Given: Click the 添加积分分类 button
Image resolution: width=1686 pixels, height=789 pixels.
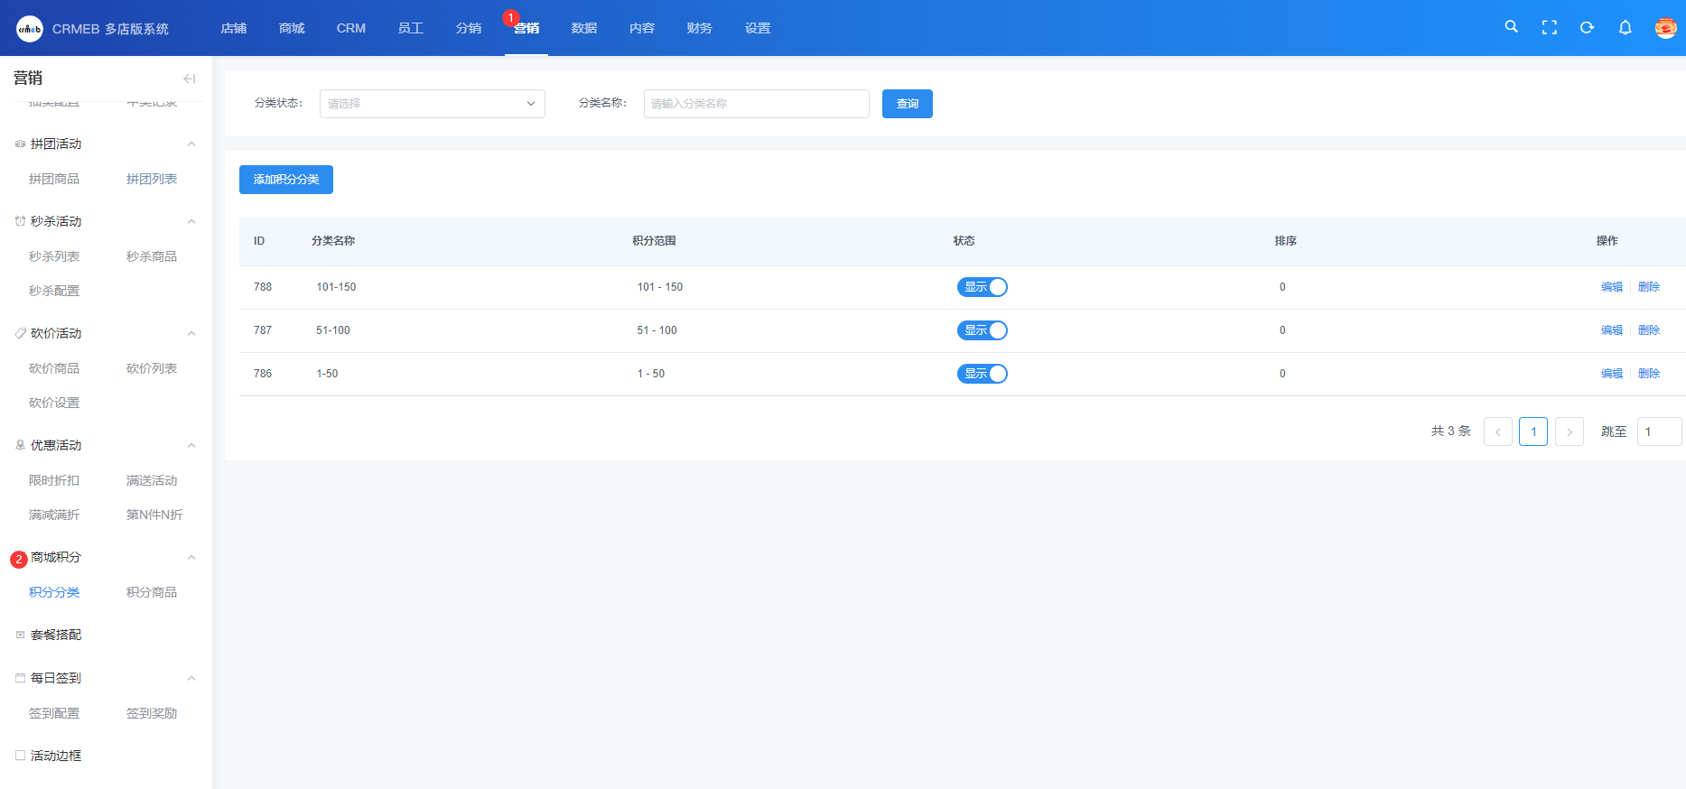Looking at the screenshot, I should click(285, 180).
